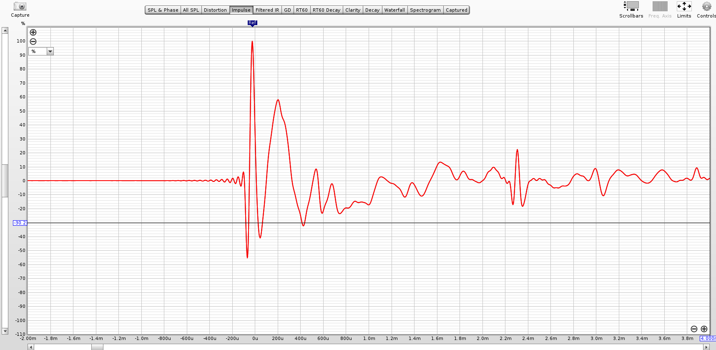Open the Controls gear icon
This screenshot has width=716, height=350.
tap(706, 6)
